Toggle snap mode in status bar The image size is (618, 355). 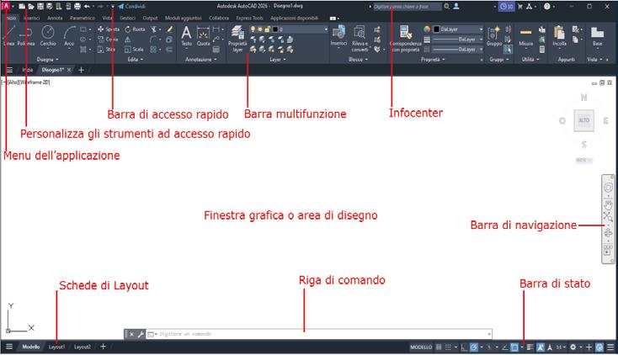pos(448,347)
